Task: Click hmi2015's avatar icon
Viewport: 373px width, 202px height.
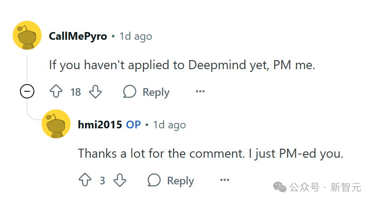Action: [56, 124]
